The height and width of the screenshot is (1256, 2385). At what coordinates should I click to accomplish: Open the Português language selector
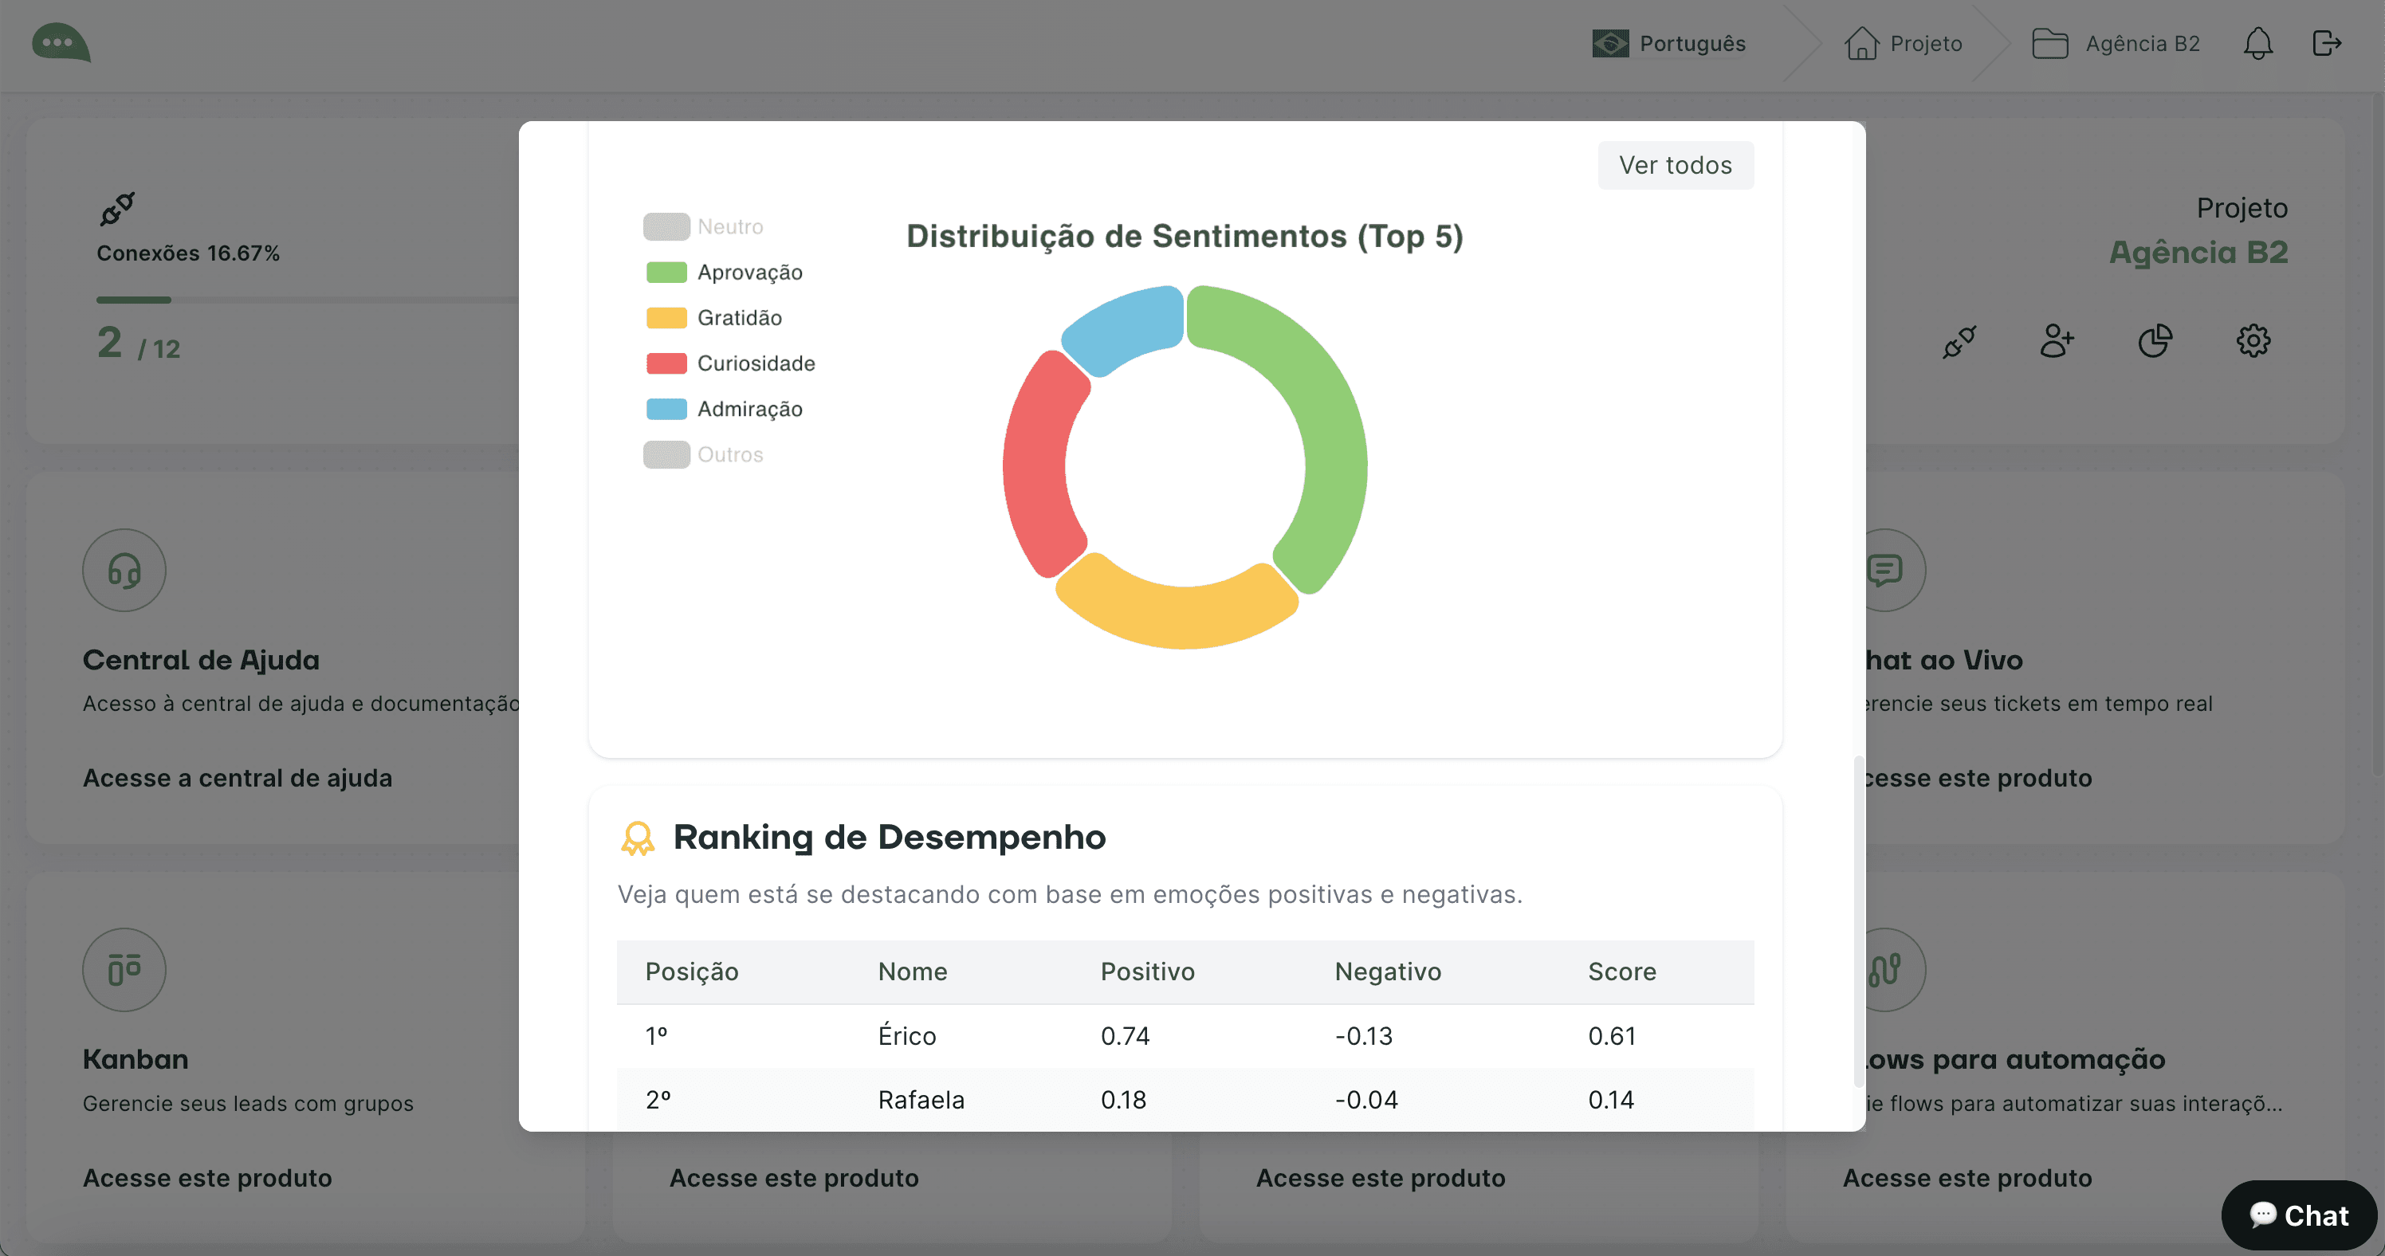tap(1668, 44)
